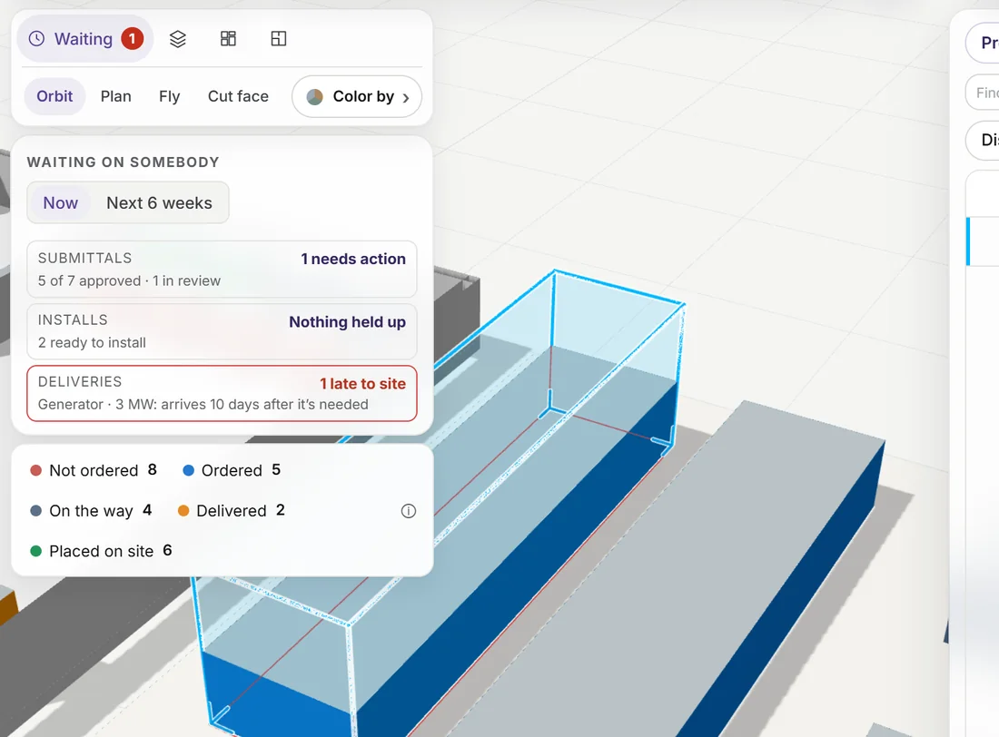Click the 'Not ordered' legend label

coord(94,471)
